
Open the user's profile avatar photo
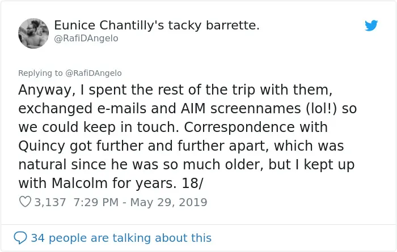(x=33, y=33)
